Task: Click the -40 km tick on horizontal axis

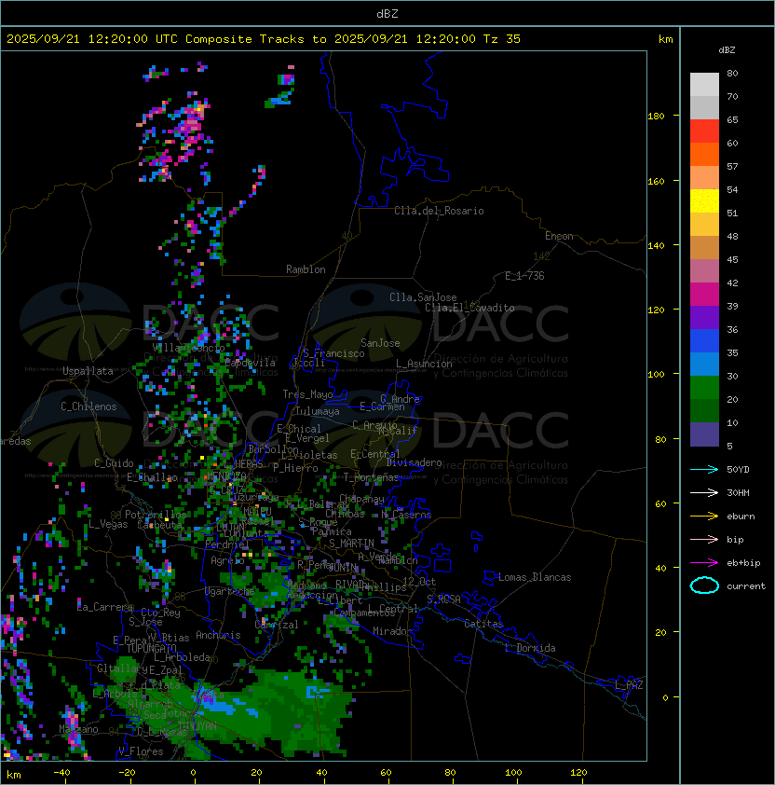Action: [61, 773]
